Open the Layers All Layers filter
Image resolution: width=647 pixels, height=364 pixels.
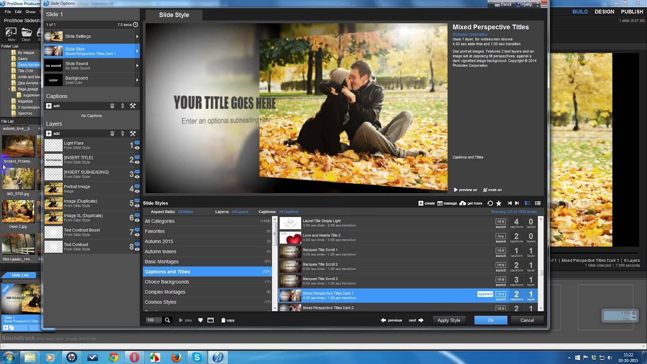point(240,212)
